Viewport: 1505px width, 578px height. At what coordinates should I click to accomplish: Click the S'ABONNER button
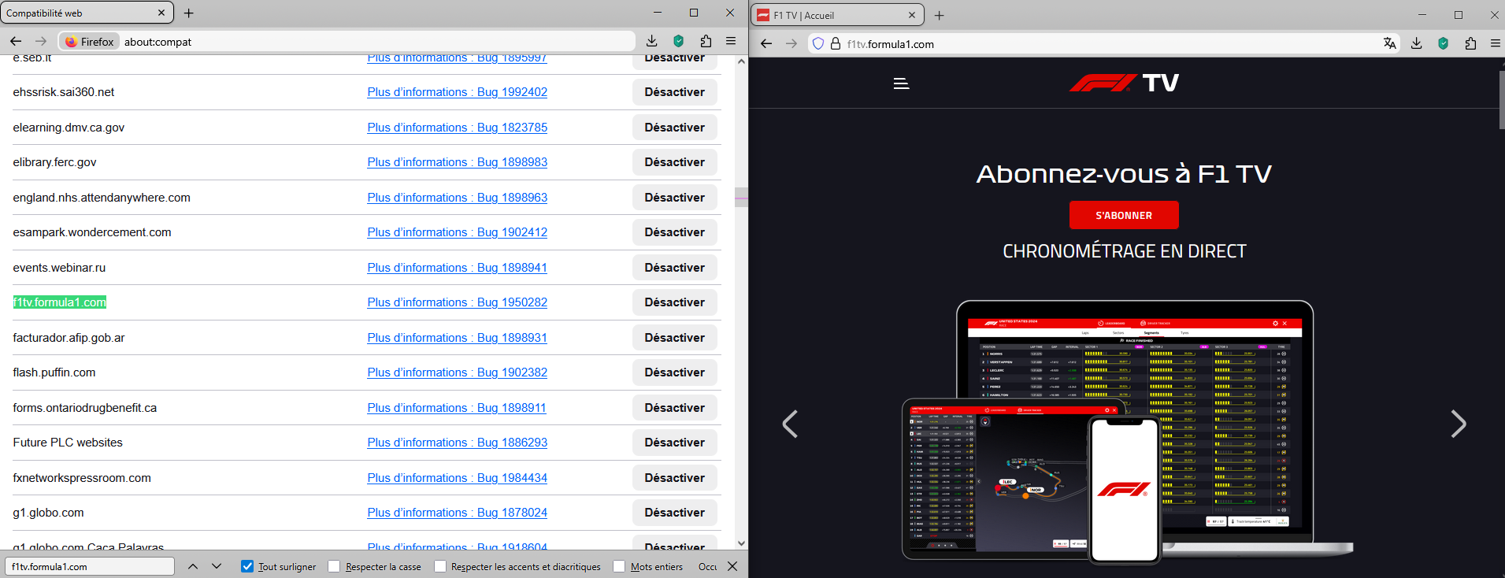1124,215
